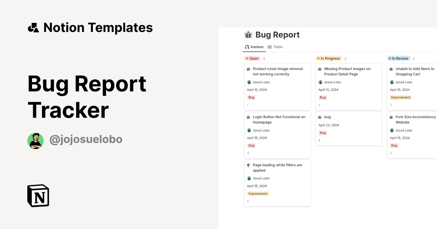This screenshot has width=437, height=229.
Task: Click the bug icon on Font Size Inconsistency card
Action: (x=391, y=117)
